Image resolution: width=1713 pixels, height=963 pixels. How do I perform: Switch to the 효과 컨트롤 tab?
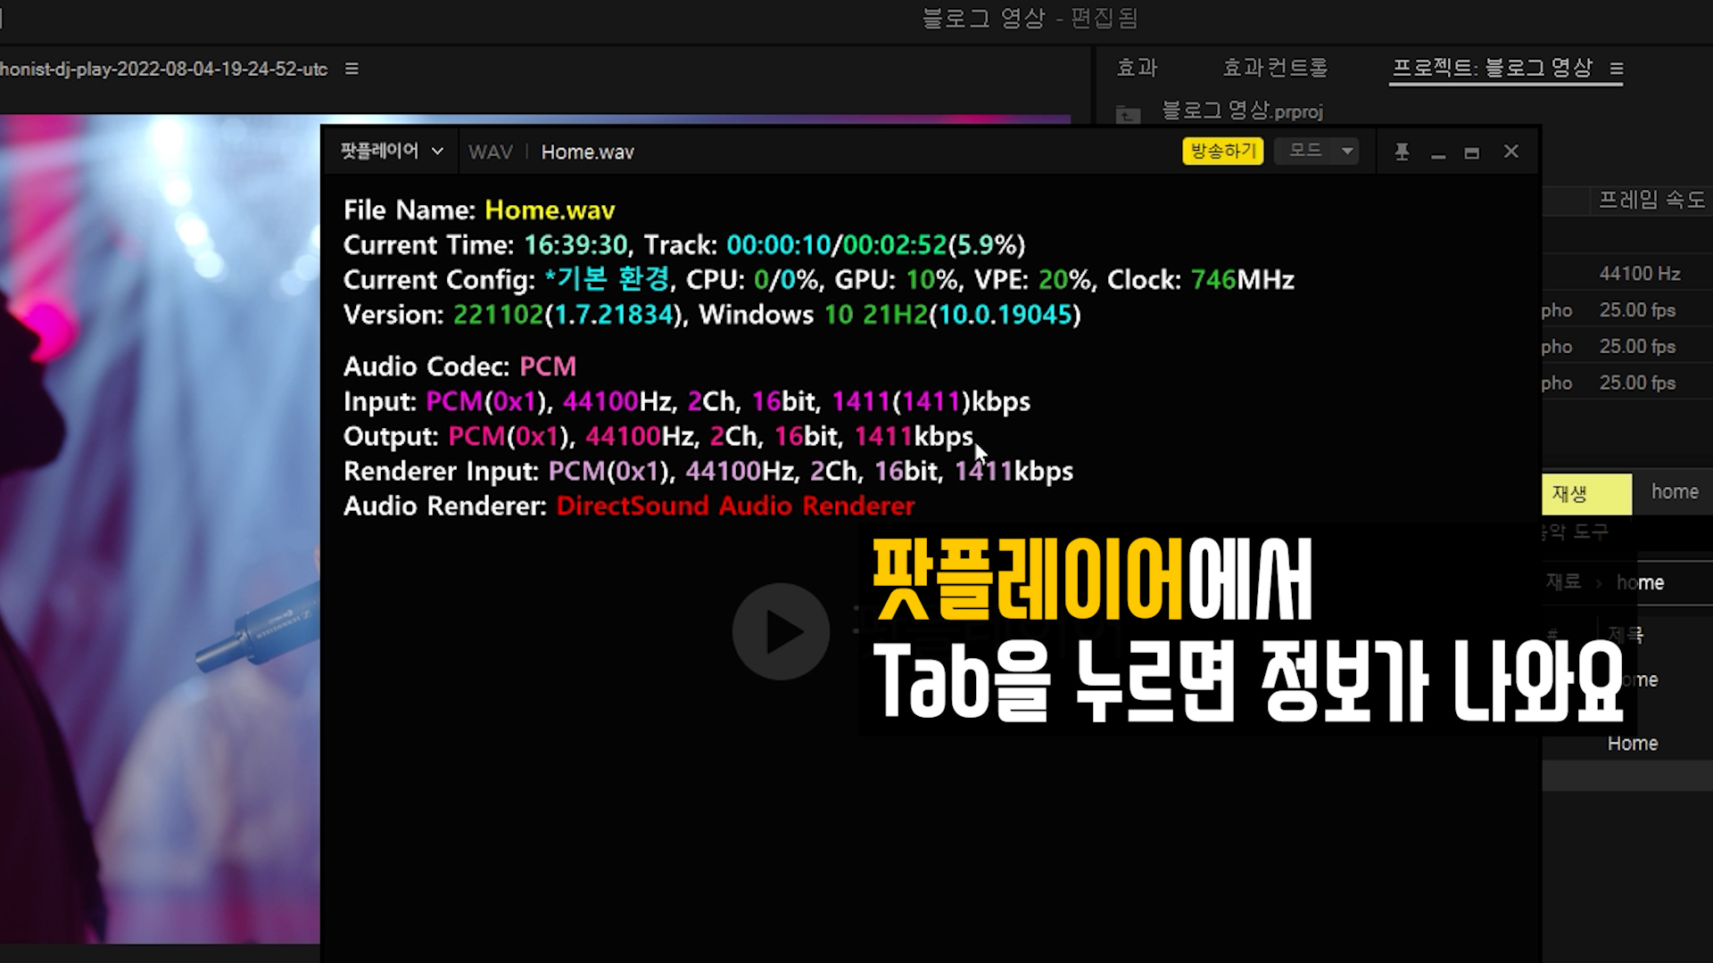pyautogui.click(x=1274, y=68)
